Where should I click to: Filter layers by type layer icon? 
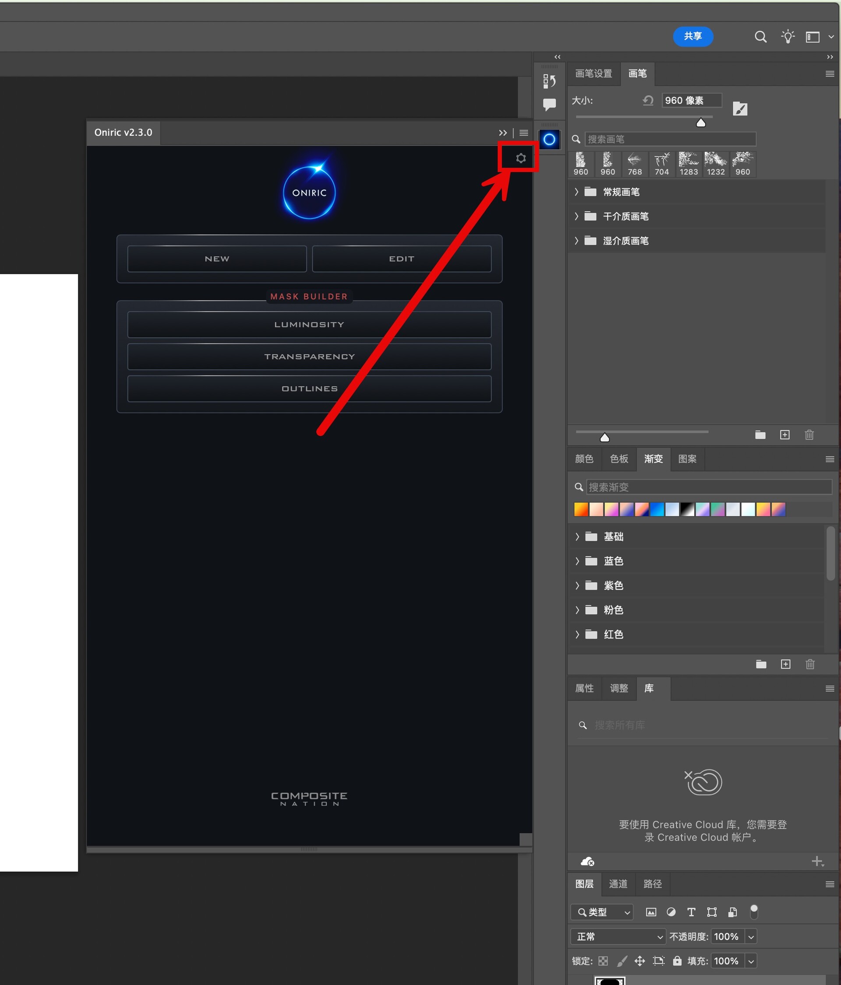point(691,912)
